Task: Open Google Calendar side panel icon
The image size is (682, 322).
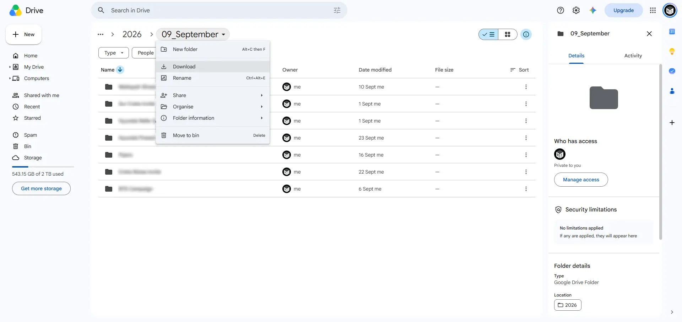Action: pos(672,32)
